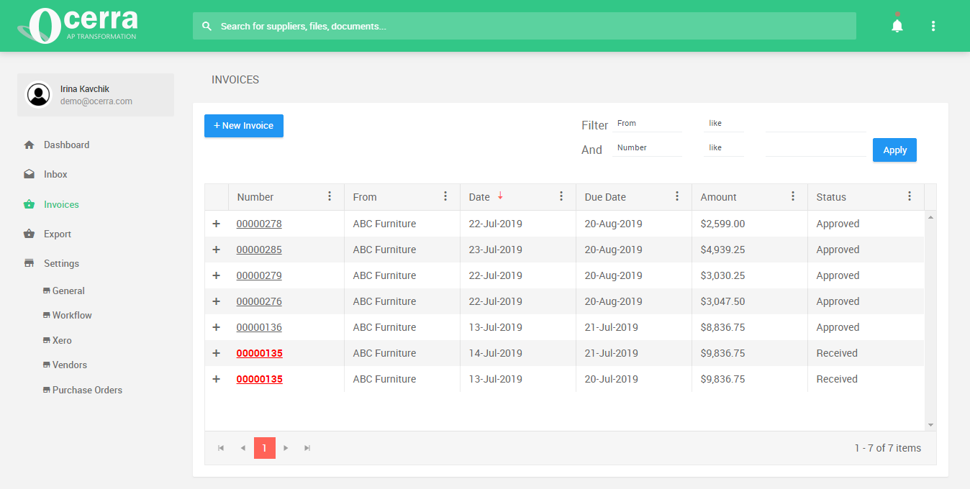Sort by the Status column header

pyautogui.click(x=831, y=197)
